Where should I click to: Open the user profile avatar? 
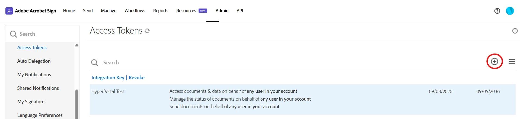coord(510,11)
